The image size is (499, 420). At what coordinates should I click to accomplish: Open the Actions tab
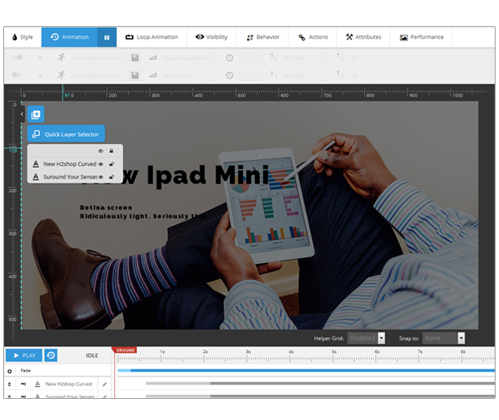point(313,37)
